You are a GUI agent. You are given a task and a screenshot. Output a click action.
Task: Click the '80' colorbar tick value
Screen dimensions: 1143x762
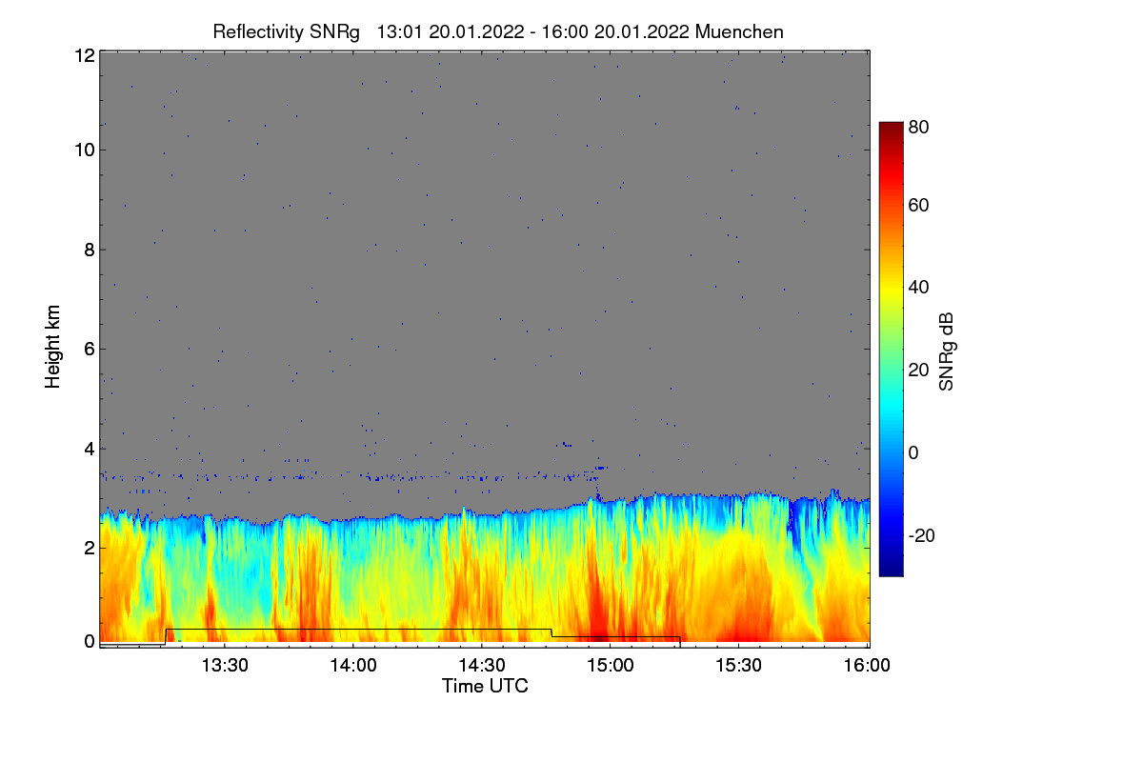(x=918, y=125)
